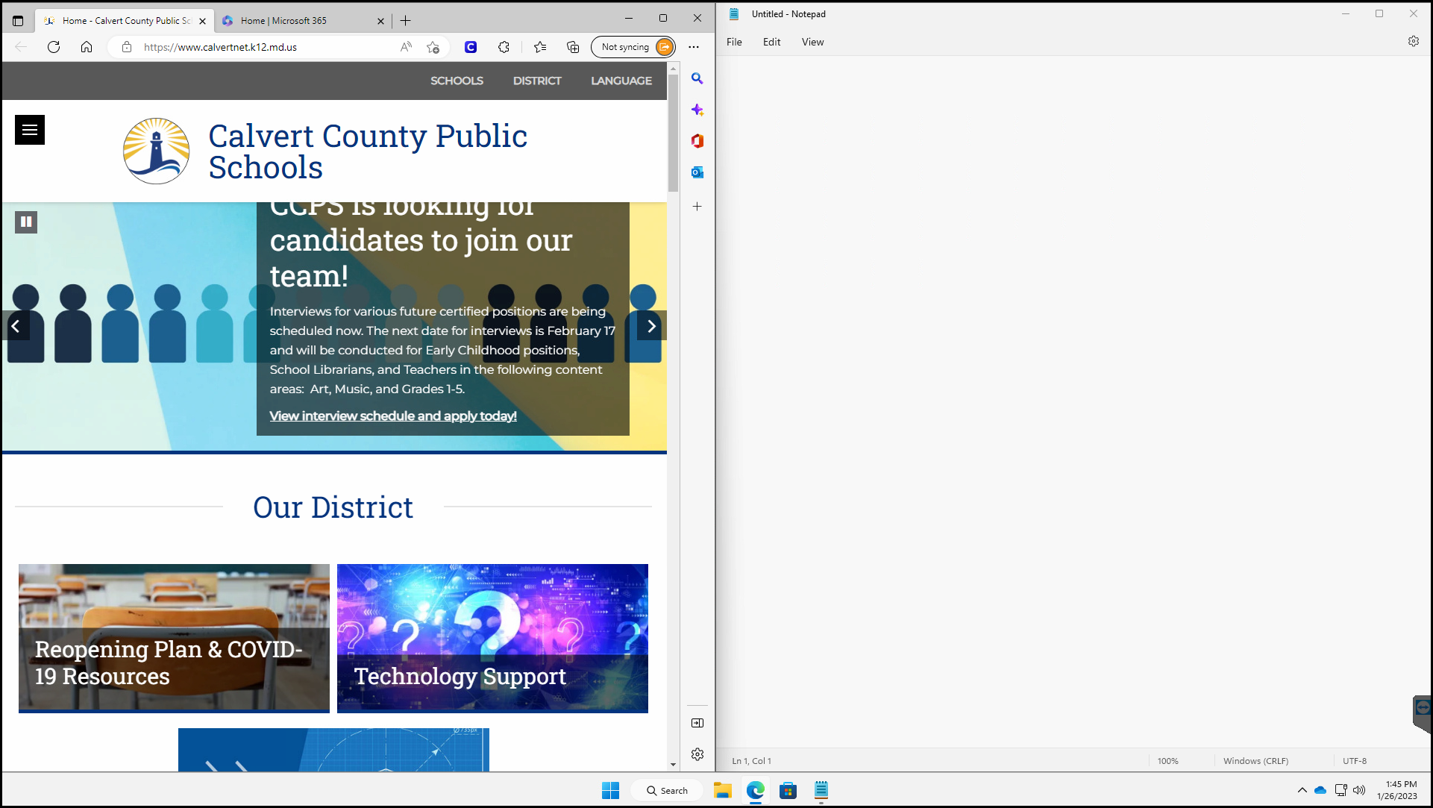
Task: Add this page to favorites
Action: tap(433, 47)
